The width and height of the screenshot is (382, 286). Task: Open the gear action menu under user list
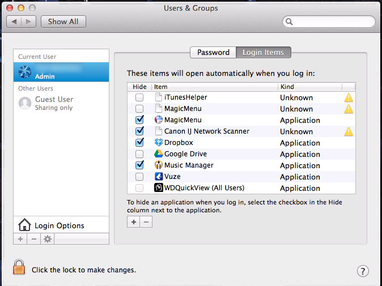coord(48,239)
